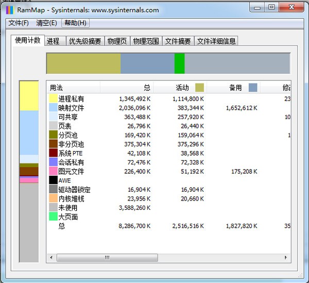309x283 pixels.
Task: Open the 帮助(H) menu
Action: coord(75,23)
